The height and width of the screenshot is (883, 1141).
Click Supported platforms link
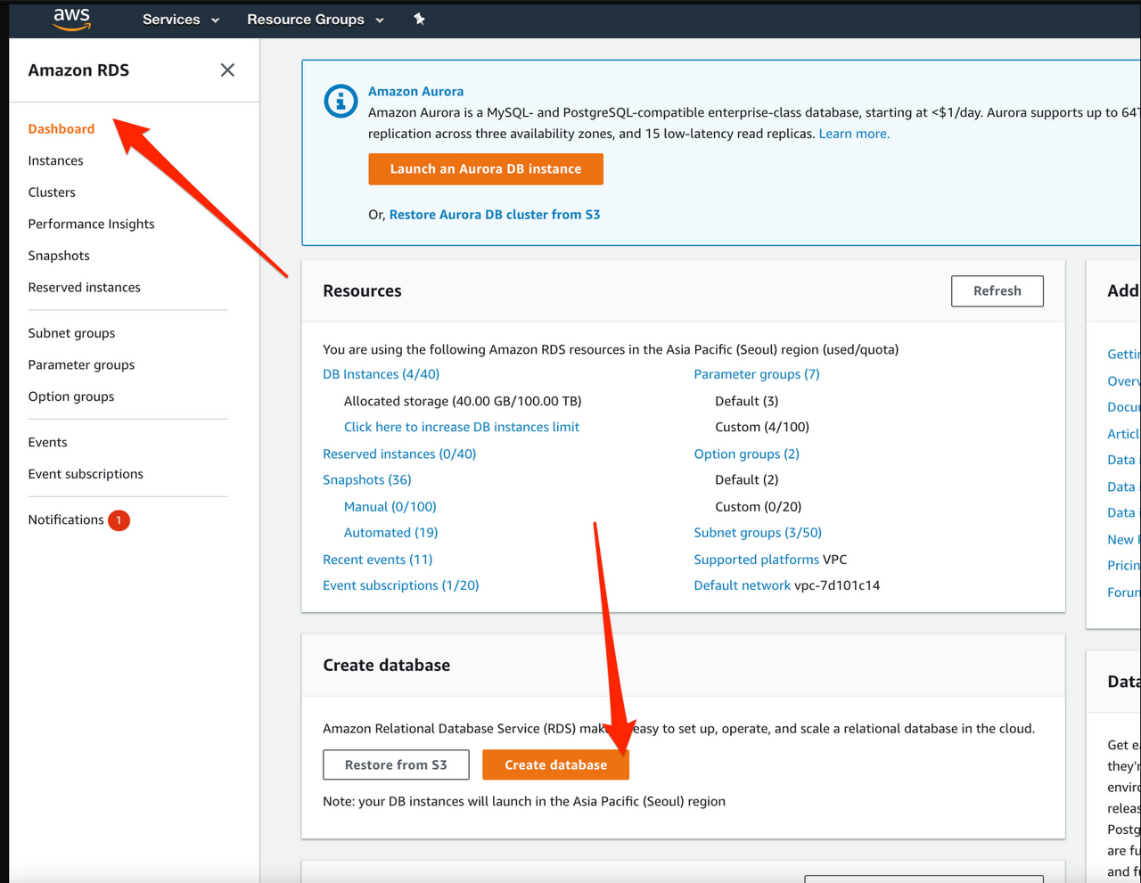tap(757, 560)
